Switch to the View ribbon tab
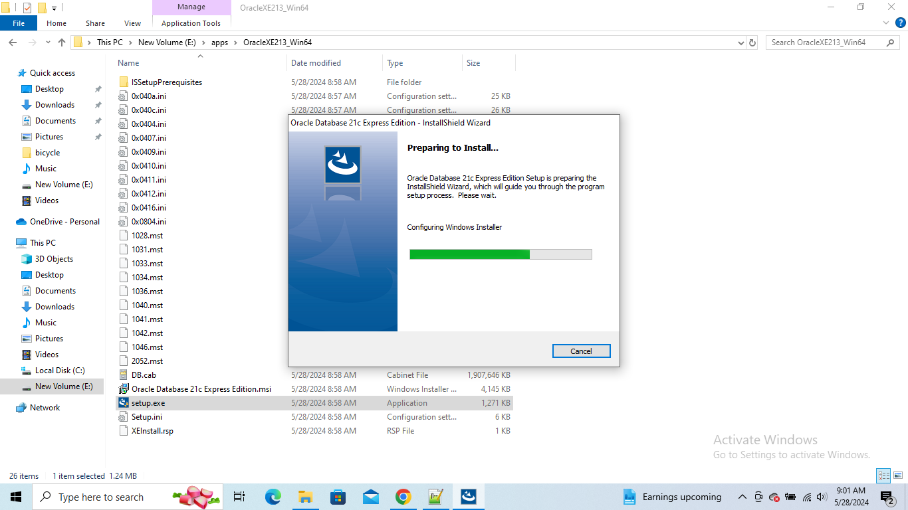Image resolution: width=908 pixels, height=510 pixels. point(133,23)
